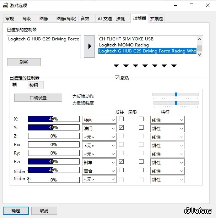Screen dimensions: 216x218
Task: Open Y axis function dropdown 油门
Action: [x=99, y=128]
